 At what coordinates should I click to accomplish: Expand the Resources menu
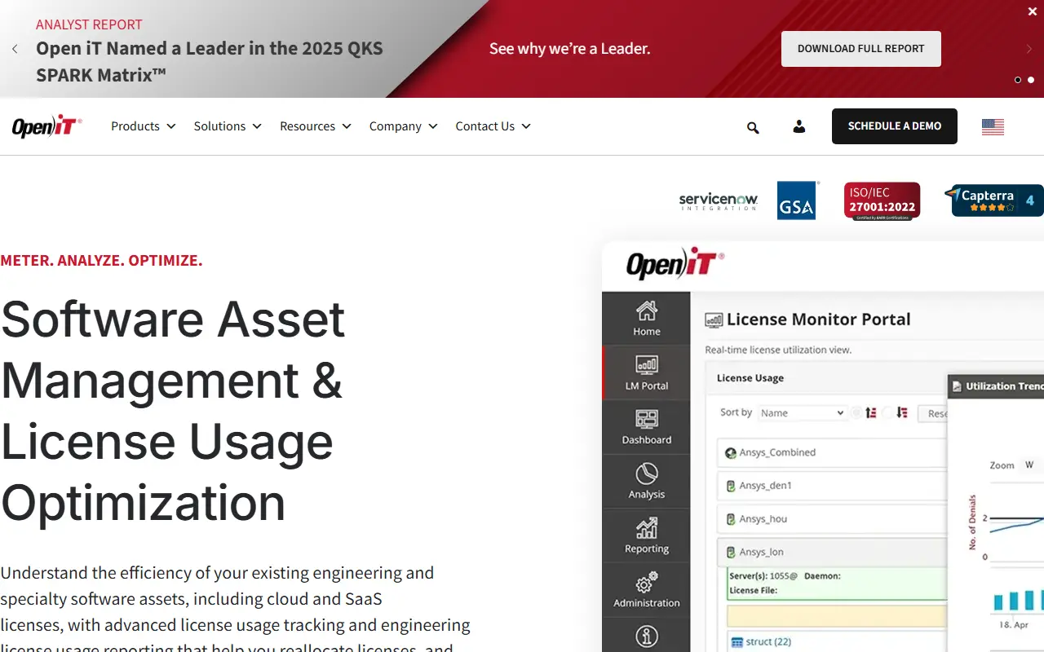coord(316,126)
